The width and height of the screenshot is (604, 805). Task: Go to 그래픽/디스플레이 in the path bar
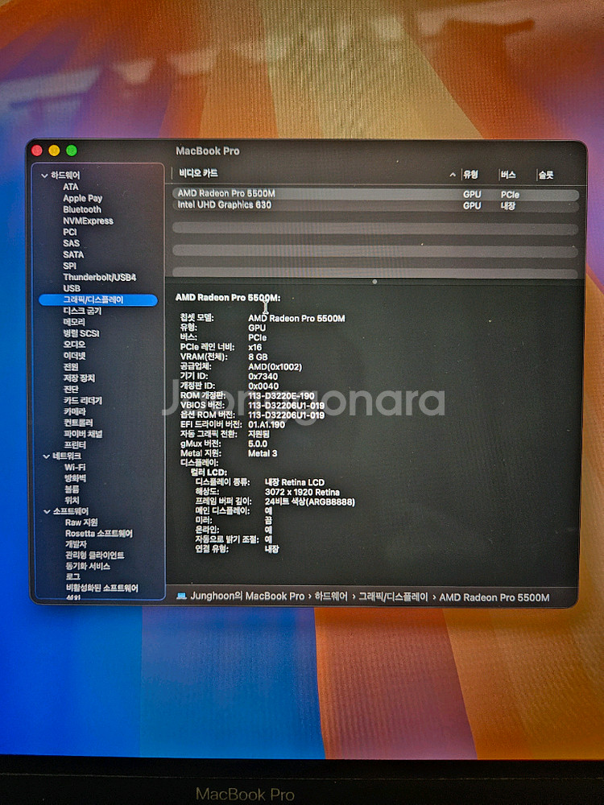point(393,597)
